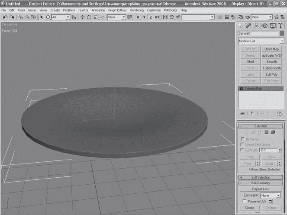Click the Repeat Last button
The image size is (287, 215).
(261, 189)
